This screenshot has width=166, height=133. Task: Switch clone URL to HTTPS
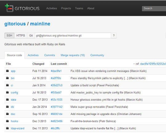pyautogui.click(x=21, y=35)
